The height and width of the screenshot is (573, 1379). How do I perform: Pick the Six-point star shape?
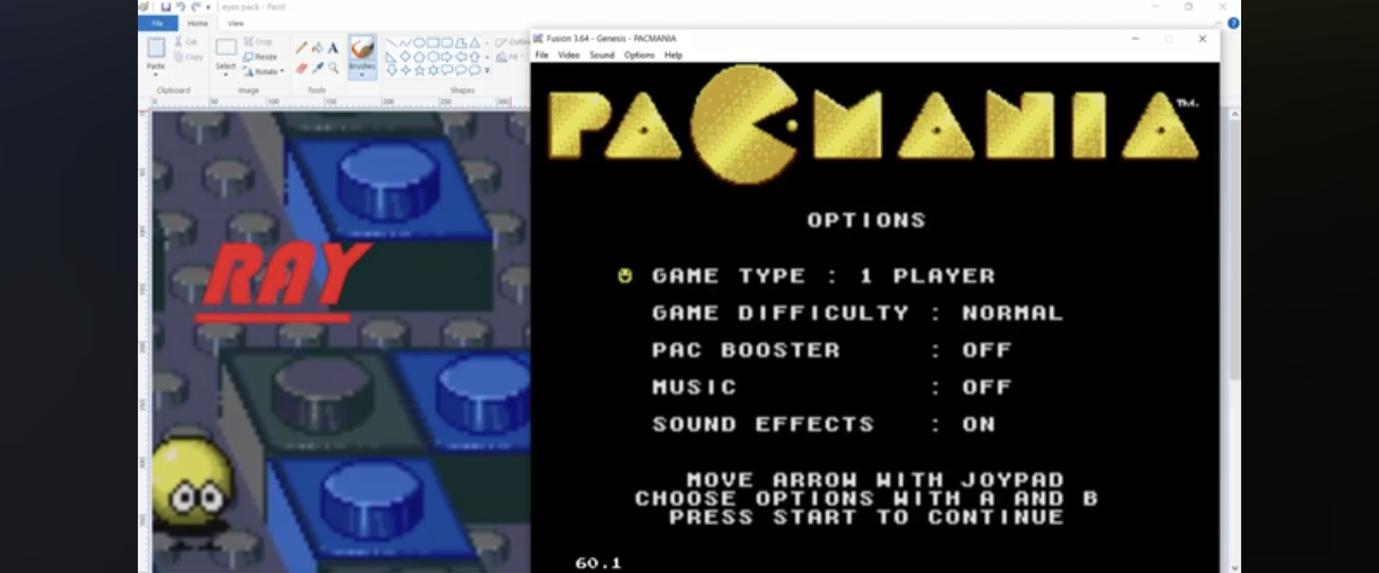[434, 70]
